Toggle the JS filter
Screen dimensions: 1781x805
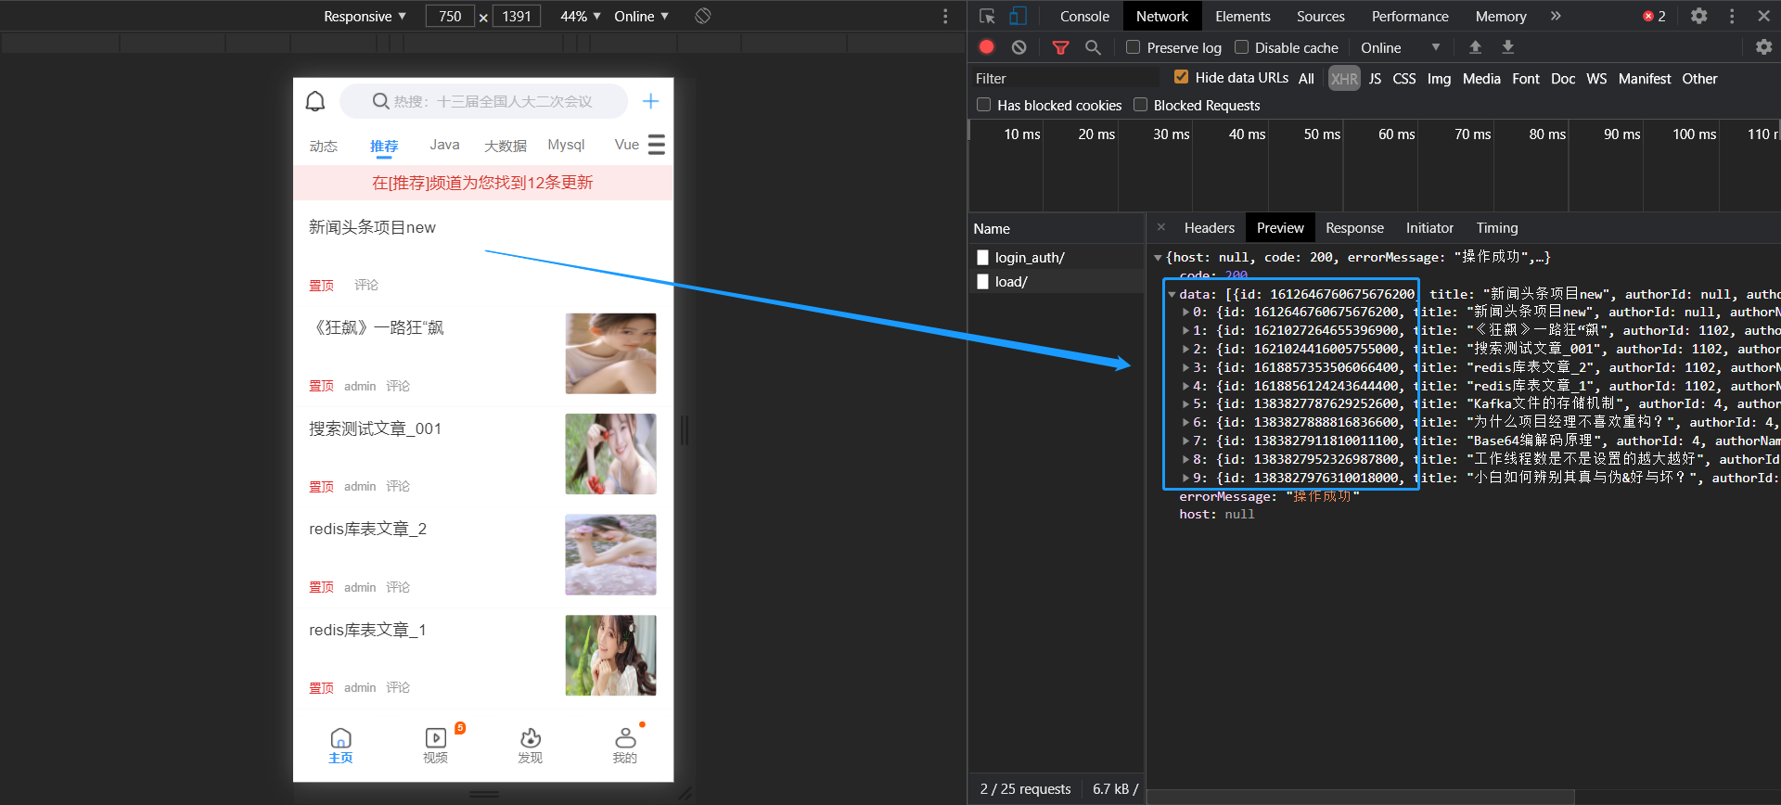(x=1375, y=79)
